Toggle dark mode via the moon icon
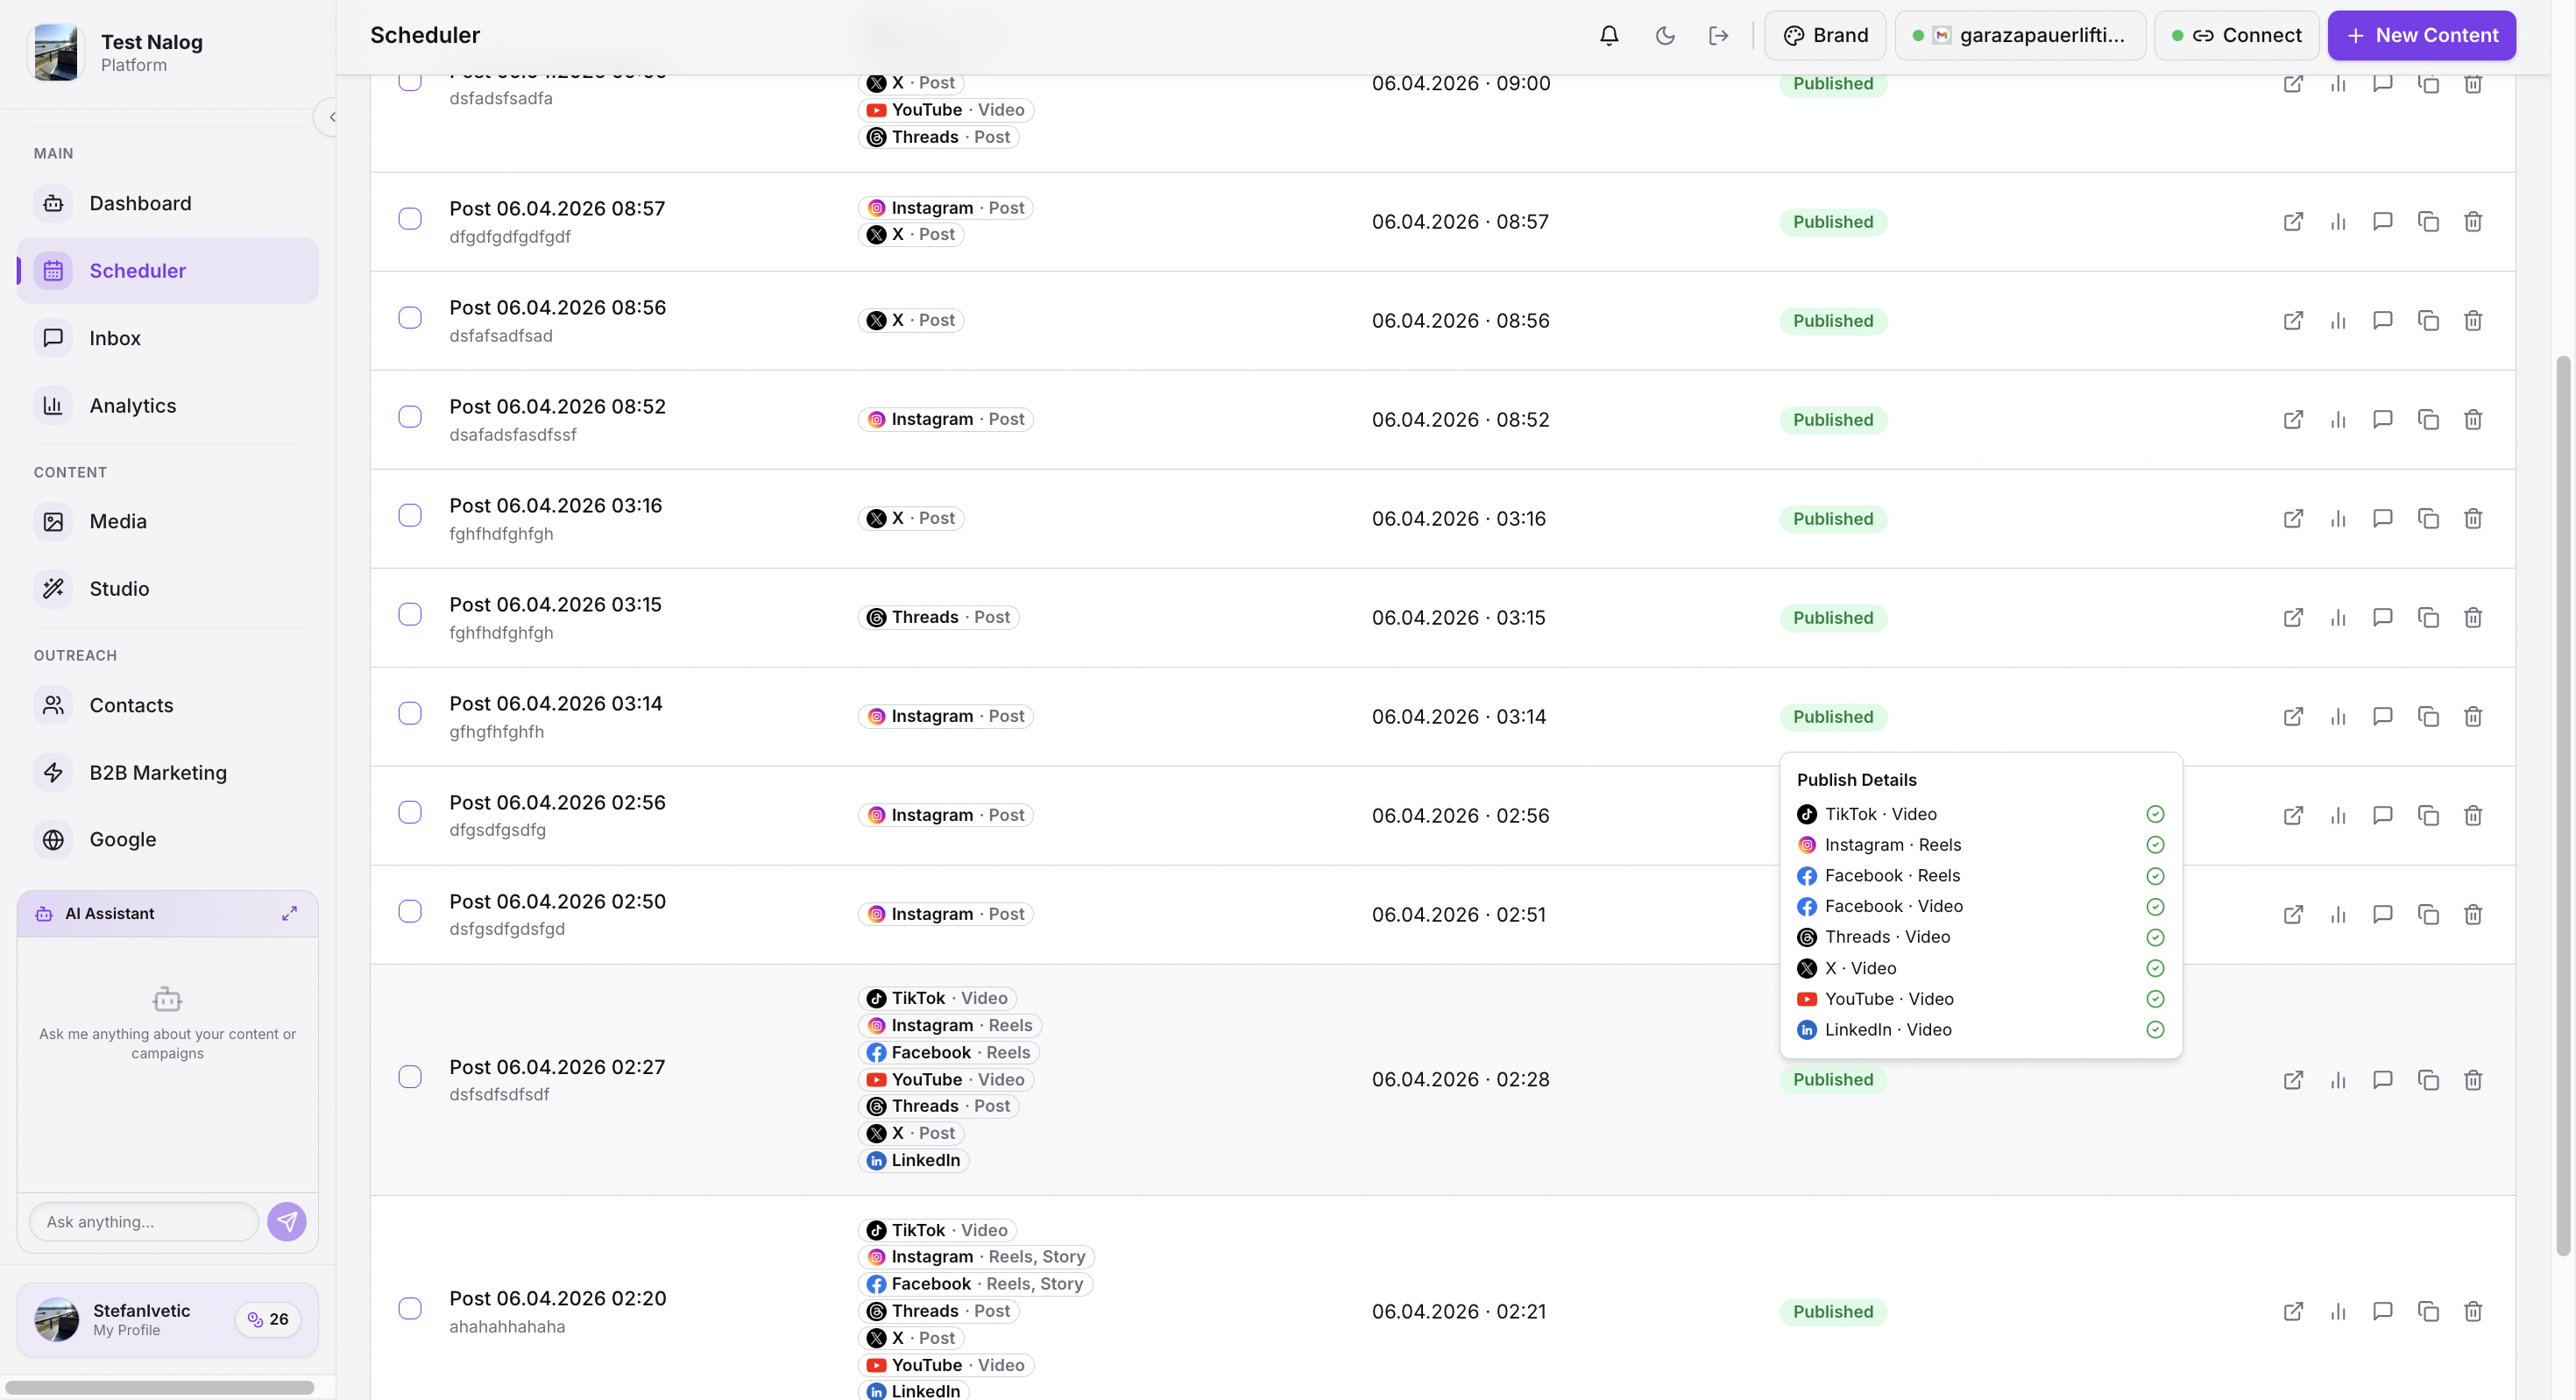 (x=1664, y=35)
